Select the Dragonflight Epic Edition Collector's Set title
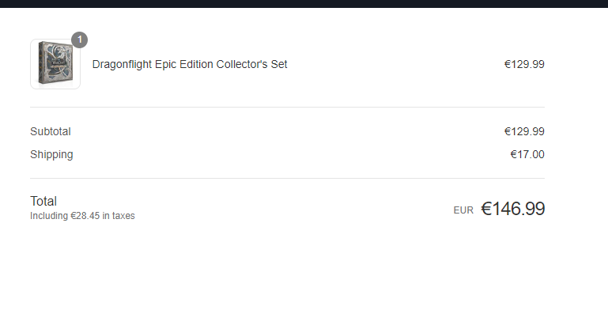Screen dimensions: 608x310 click(x=190, y=64)
